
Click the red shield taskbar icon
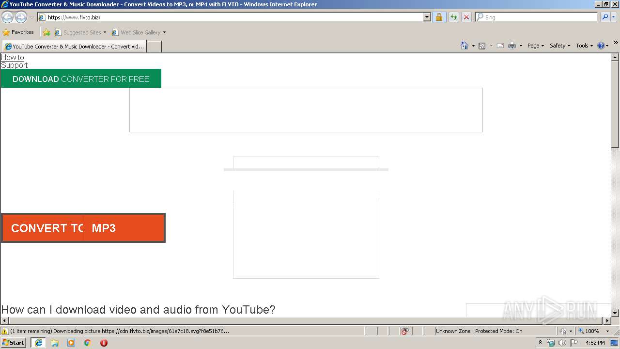point(104,343)
